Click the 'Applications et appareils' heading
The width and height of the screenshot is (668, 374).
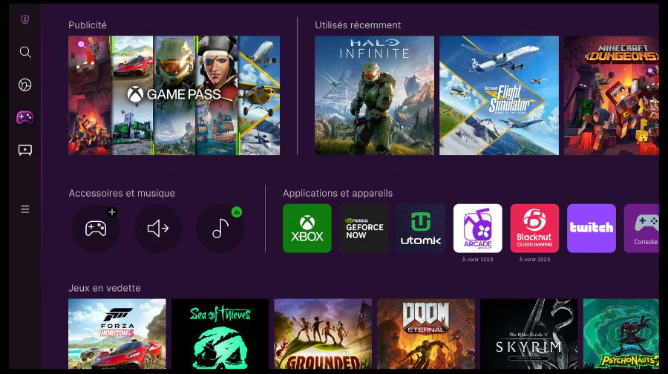click(338, 194)
